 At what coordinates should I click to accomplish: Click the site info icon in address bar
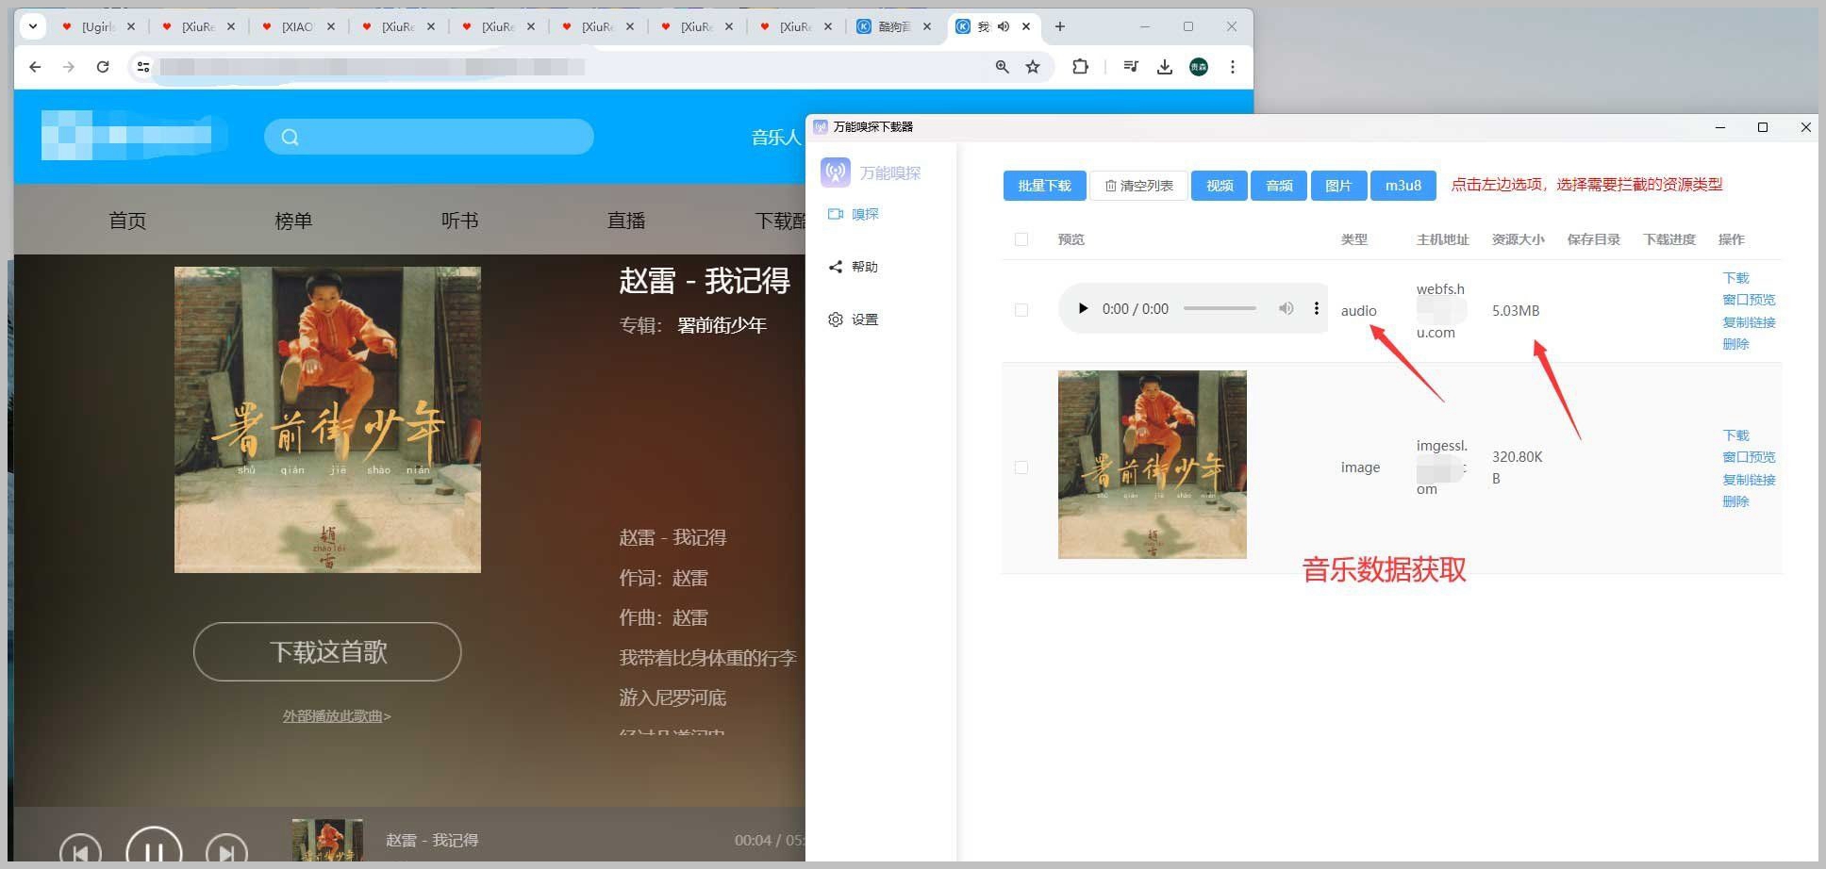143,67
